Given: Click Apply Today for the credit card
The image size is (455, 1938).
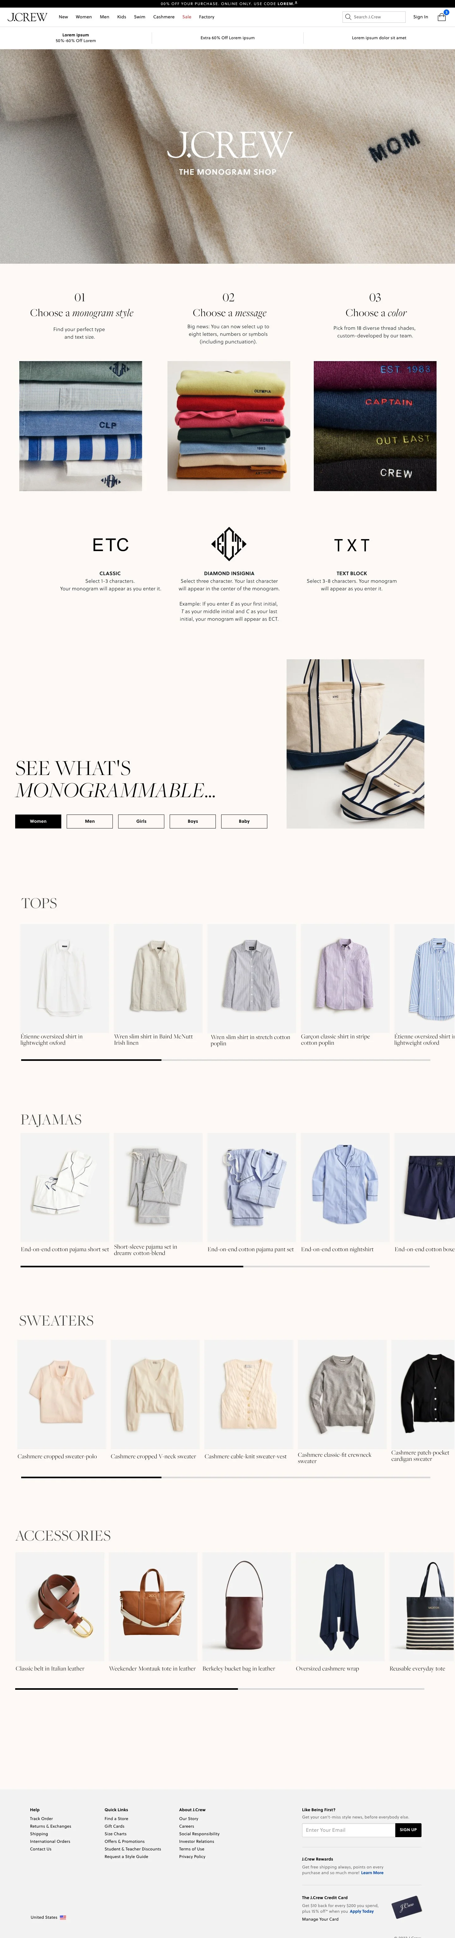Looking at the screenshot, I should pyautogui.click(x=362, y=1911).
